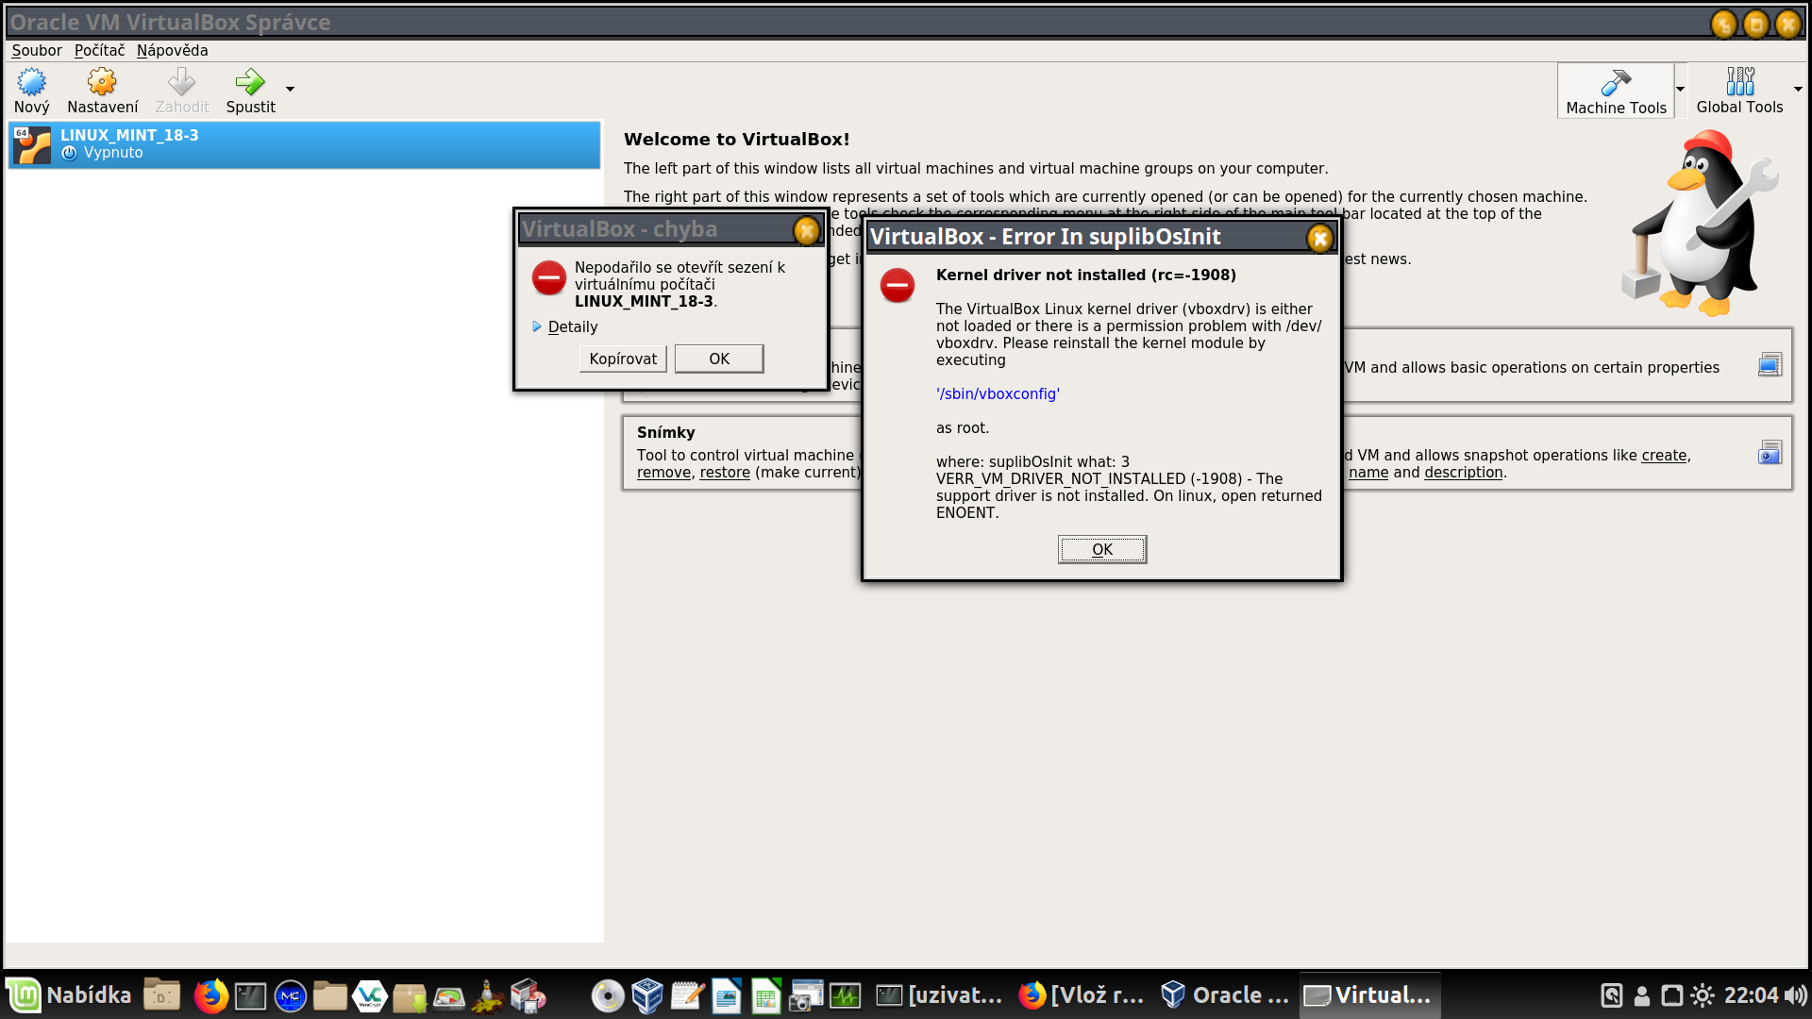Click the user account tray icon

[x=1642, y=995]
